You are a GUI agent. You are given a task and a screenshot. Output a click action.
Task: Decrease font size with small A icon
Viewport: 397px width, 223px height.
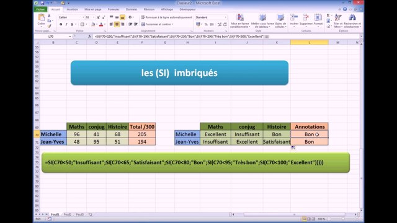104,17
